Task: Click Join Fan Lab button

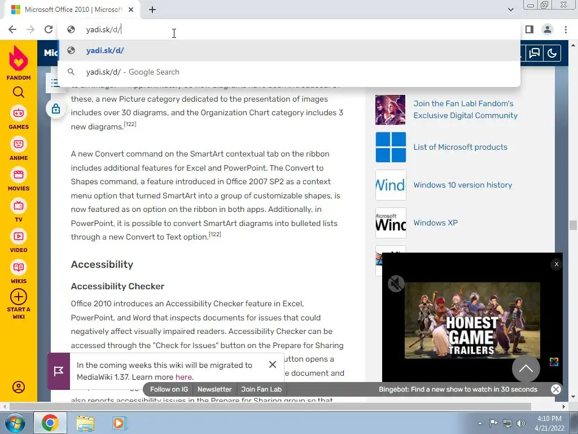Action: pyautogui.click(x=261, y=389)
